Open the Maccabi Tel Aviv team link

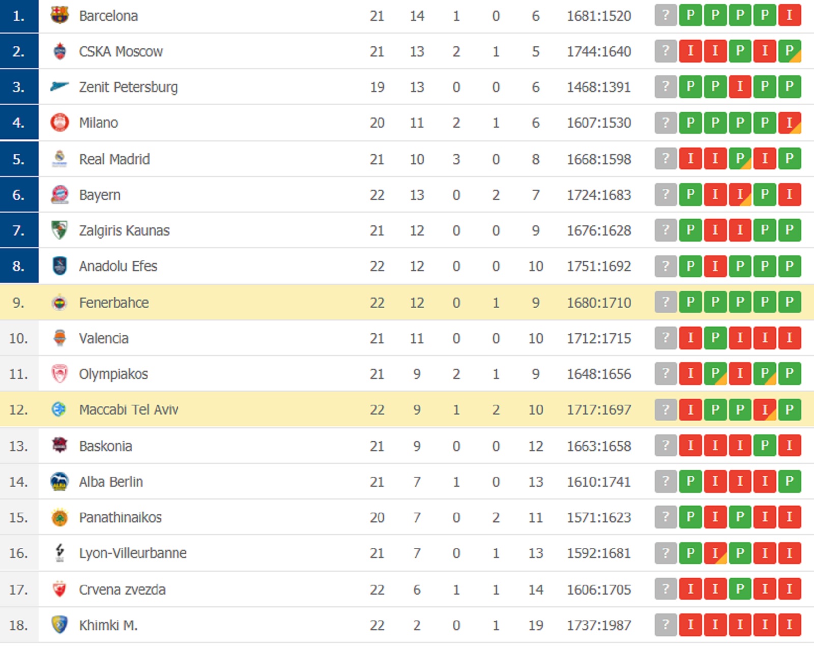129,409
